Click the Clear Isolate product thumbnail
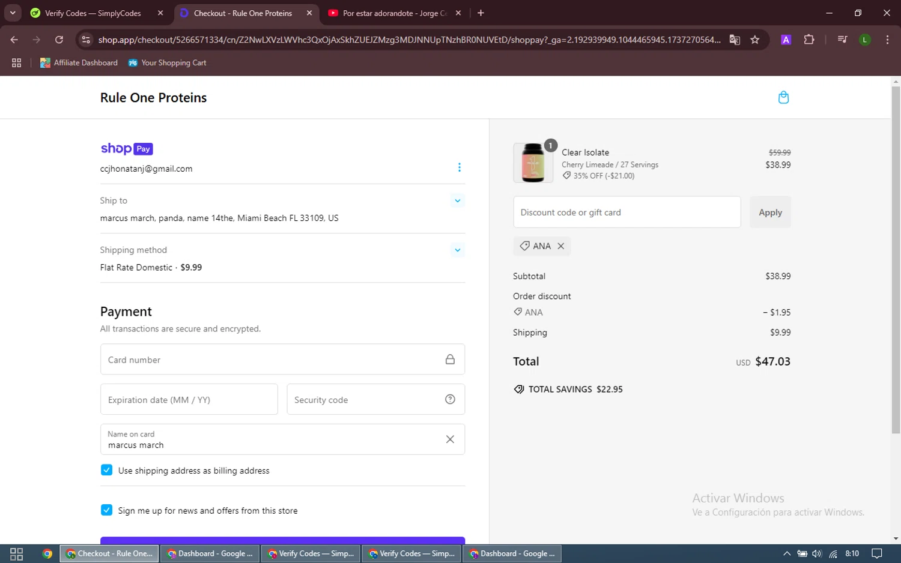901x563 pixels. pos(533,163)
